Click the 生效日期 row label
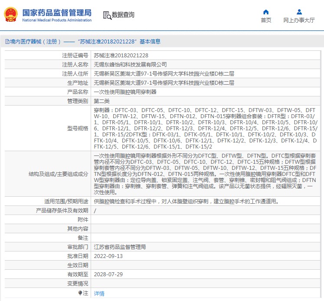Screen dimensions: 324x301 78,265
